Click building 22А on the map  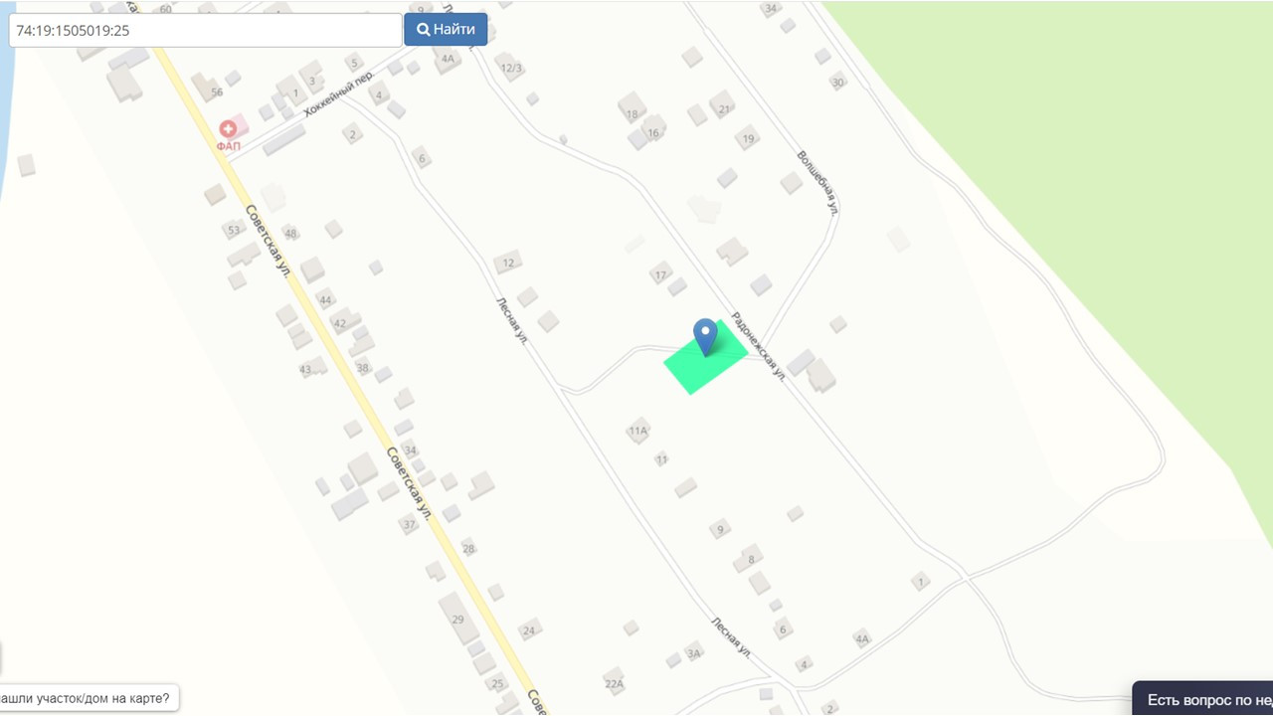(614, 682)
